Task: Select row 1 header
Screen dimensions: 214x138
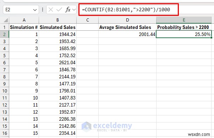Action: (x=4, y=27)
